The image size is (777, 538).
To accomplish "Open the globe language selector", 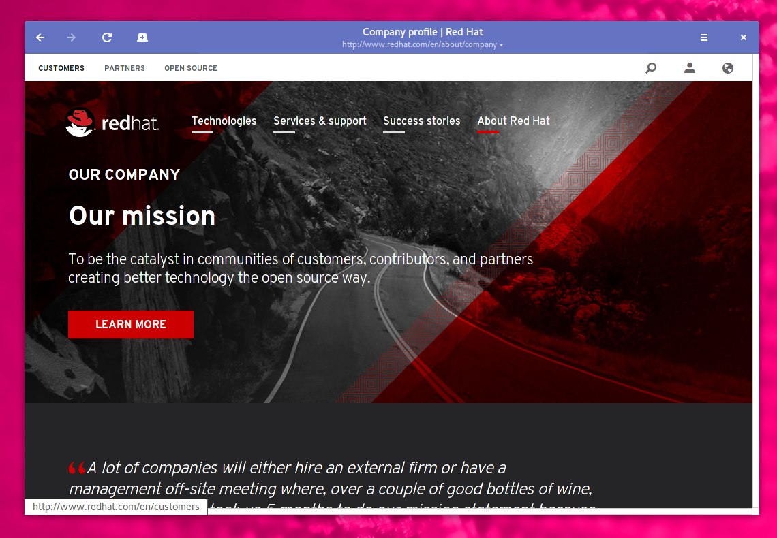I will coord(727,68).
